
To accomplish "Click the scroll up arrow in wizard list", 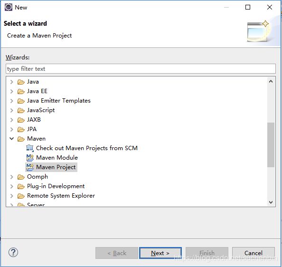I will (271, 82).
